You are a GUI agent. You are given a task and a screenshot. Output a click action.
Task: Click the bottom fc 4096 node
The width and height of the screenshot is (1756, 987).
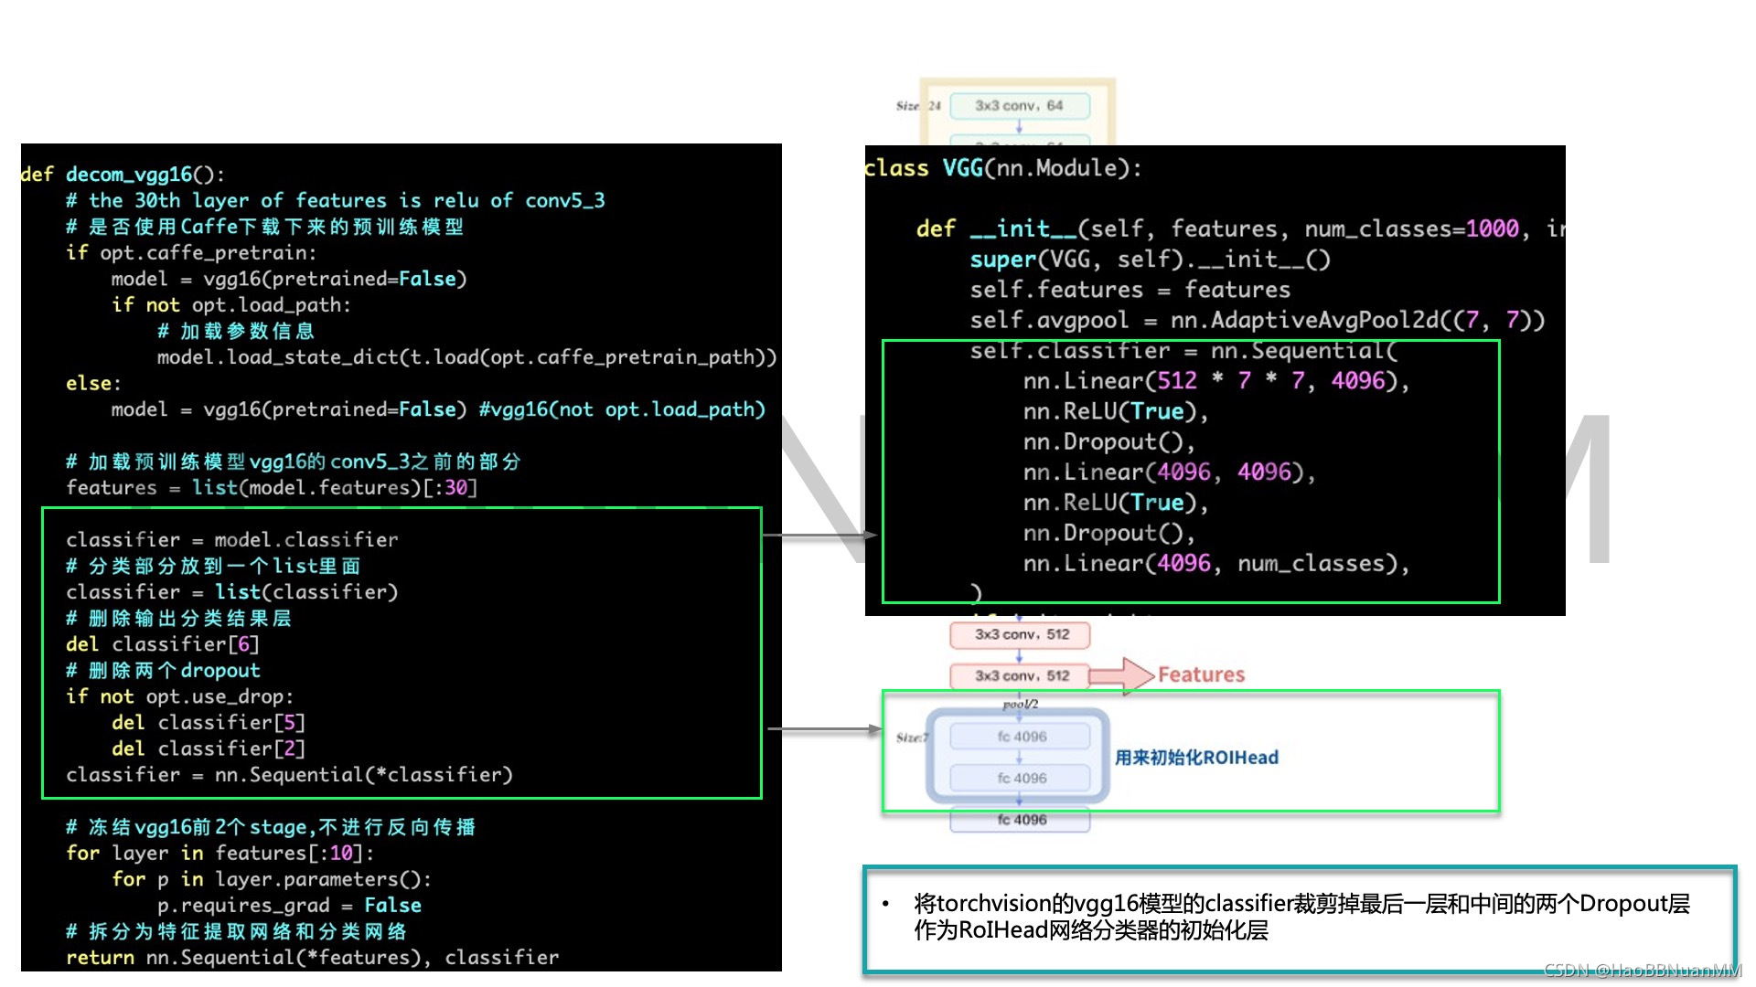[1019, 820]
